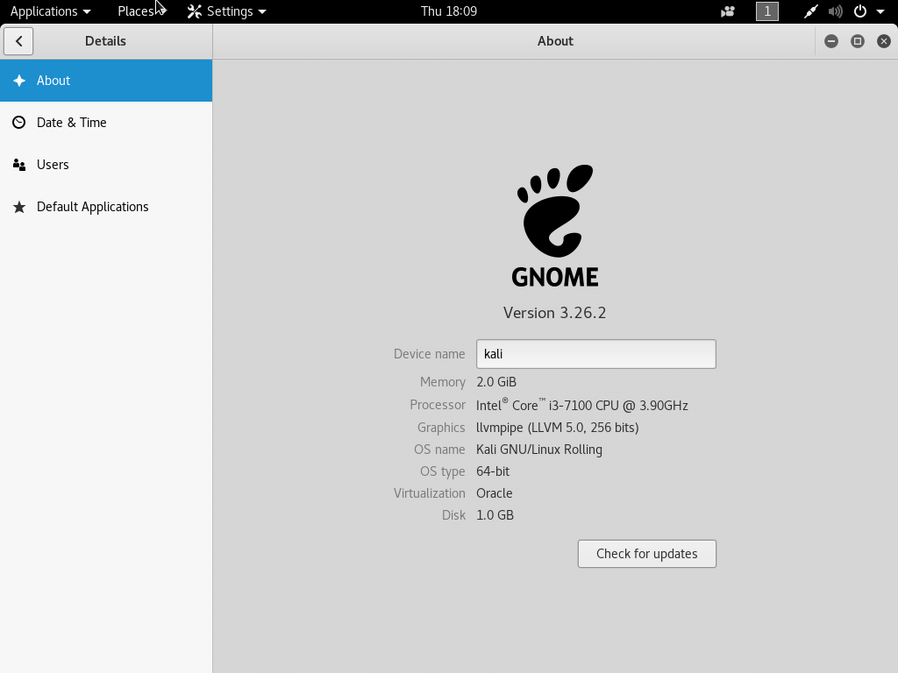Open the Applications menu in top bar
The width and height of the screenshot is (898, 673).
[x=50, y=11]
